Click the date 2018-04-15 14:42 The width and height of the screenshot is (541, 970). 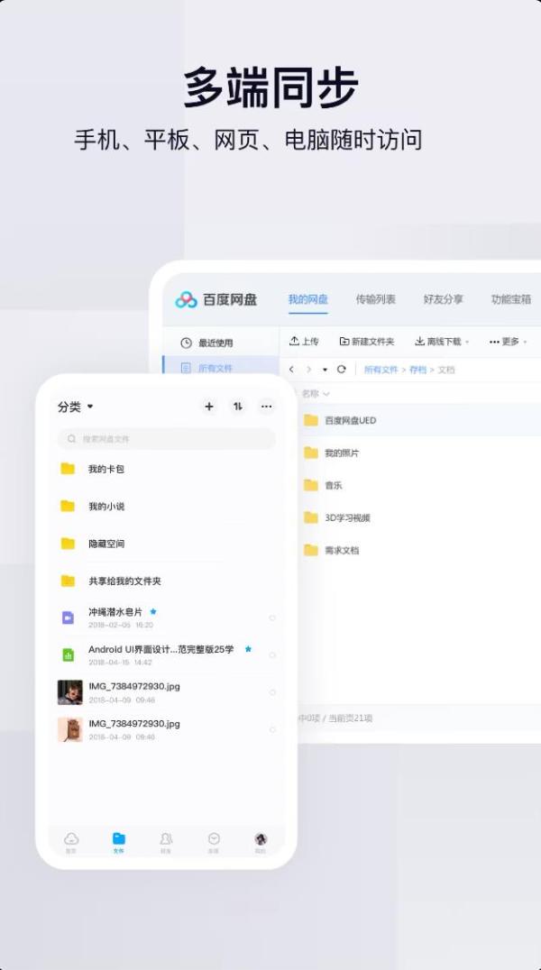120,662
